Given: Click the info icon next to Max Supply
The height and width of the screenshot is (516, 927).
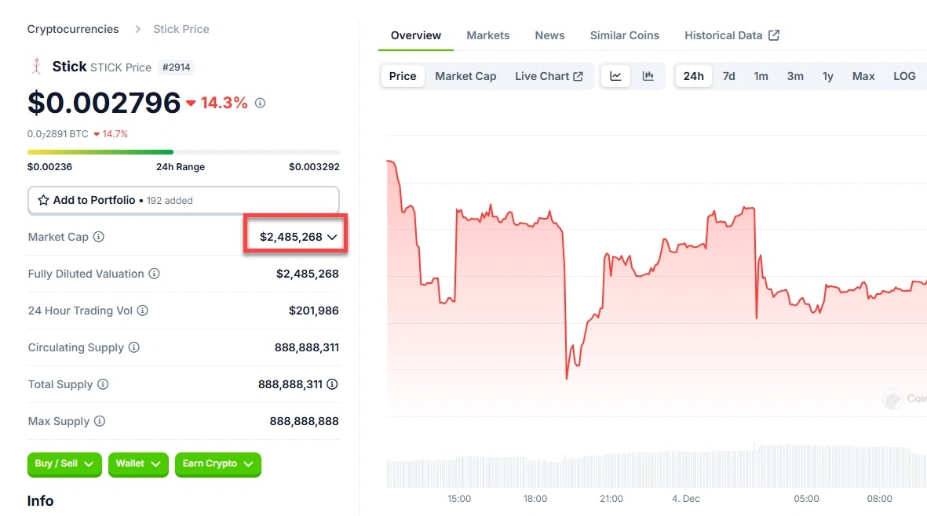Looking at the screenshot, I should coord(100,421).
